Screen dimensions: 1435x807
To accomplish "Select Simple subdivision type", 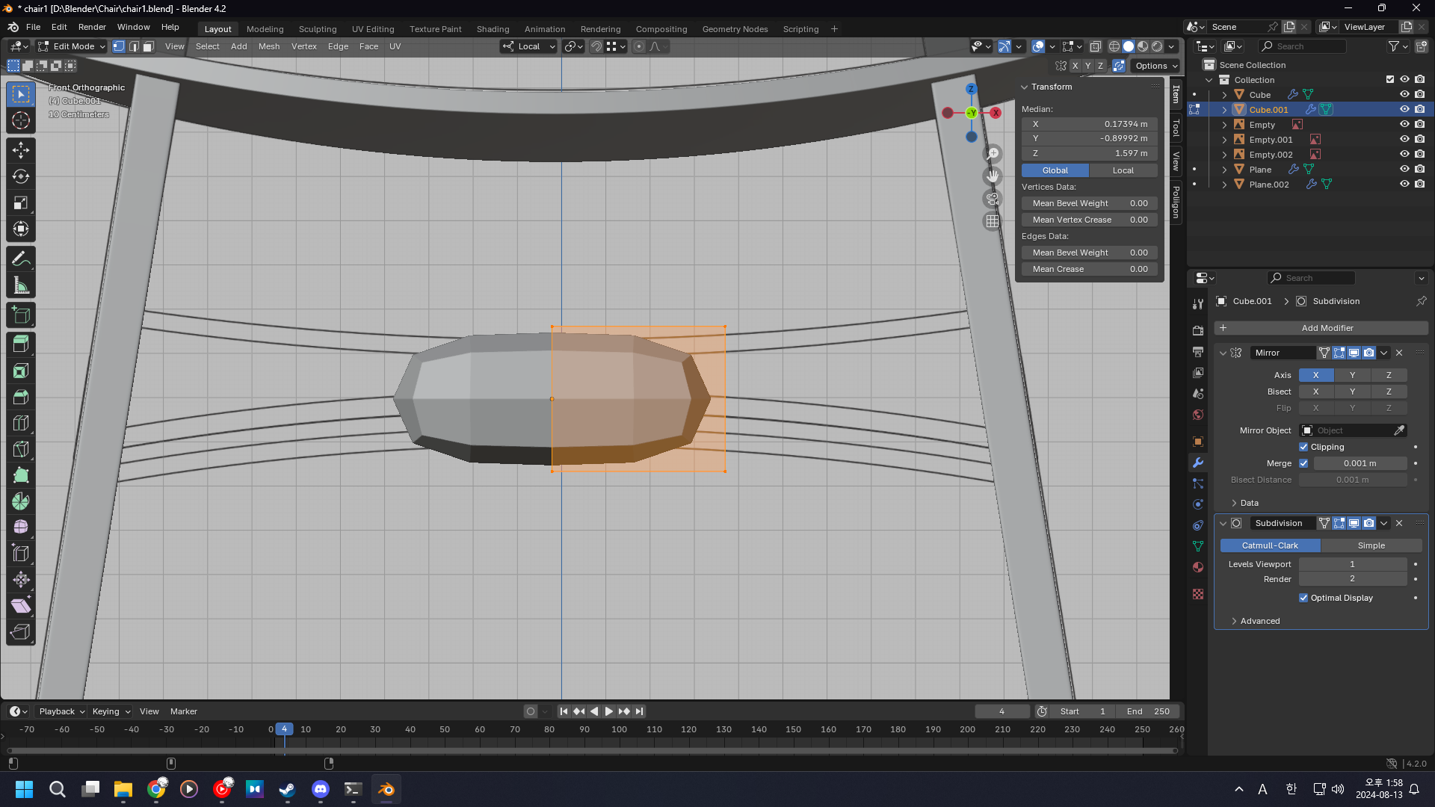I will click(x=1371, y=545).
